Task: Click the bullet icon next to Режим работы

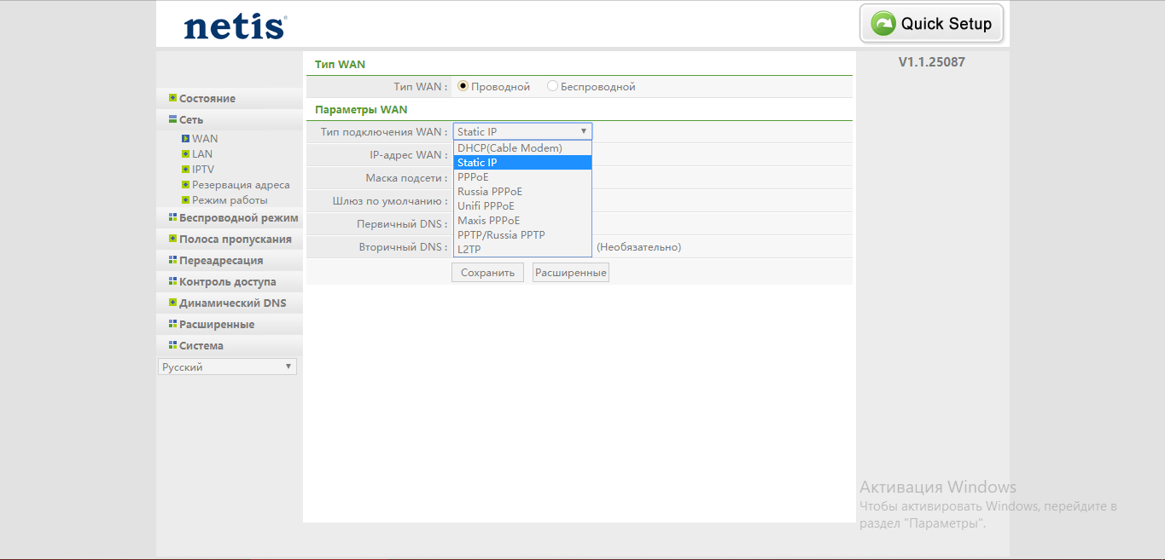Action: pyautogui.click(x=185, y=199)
